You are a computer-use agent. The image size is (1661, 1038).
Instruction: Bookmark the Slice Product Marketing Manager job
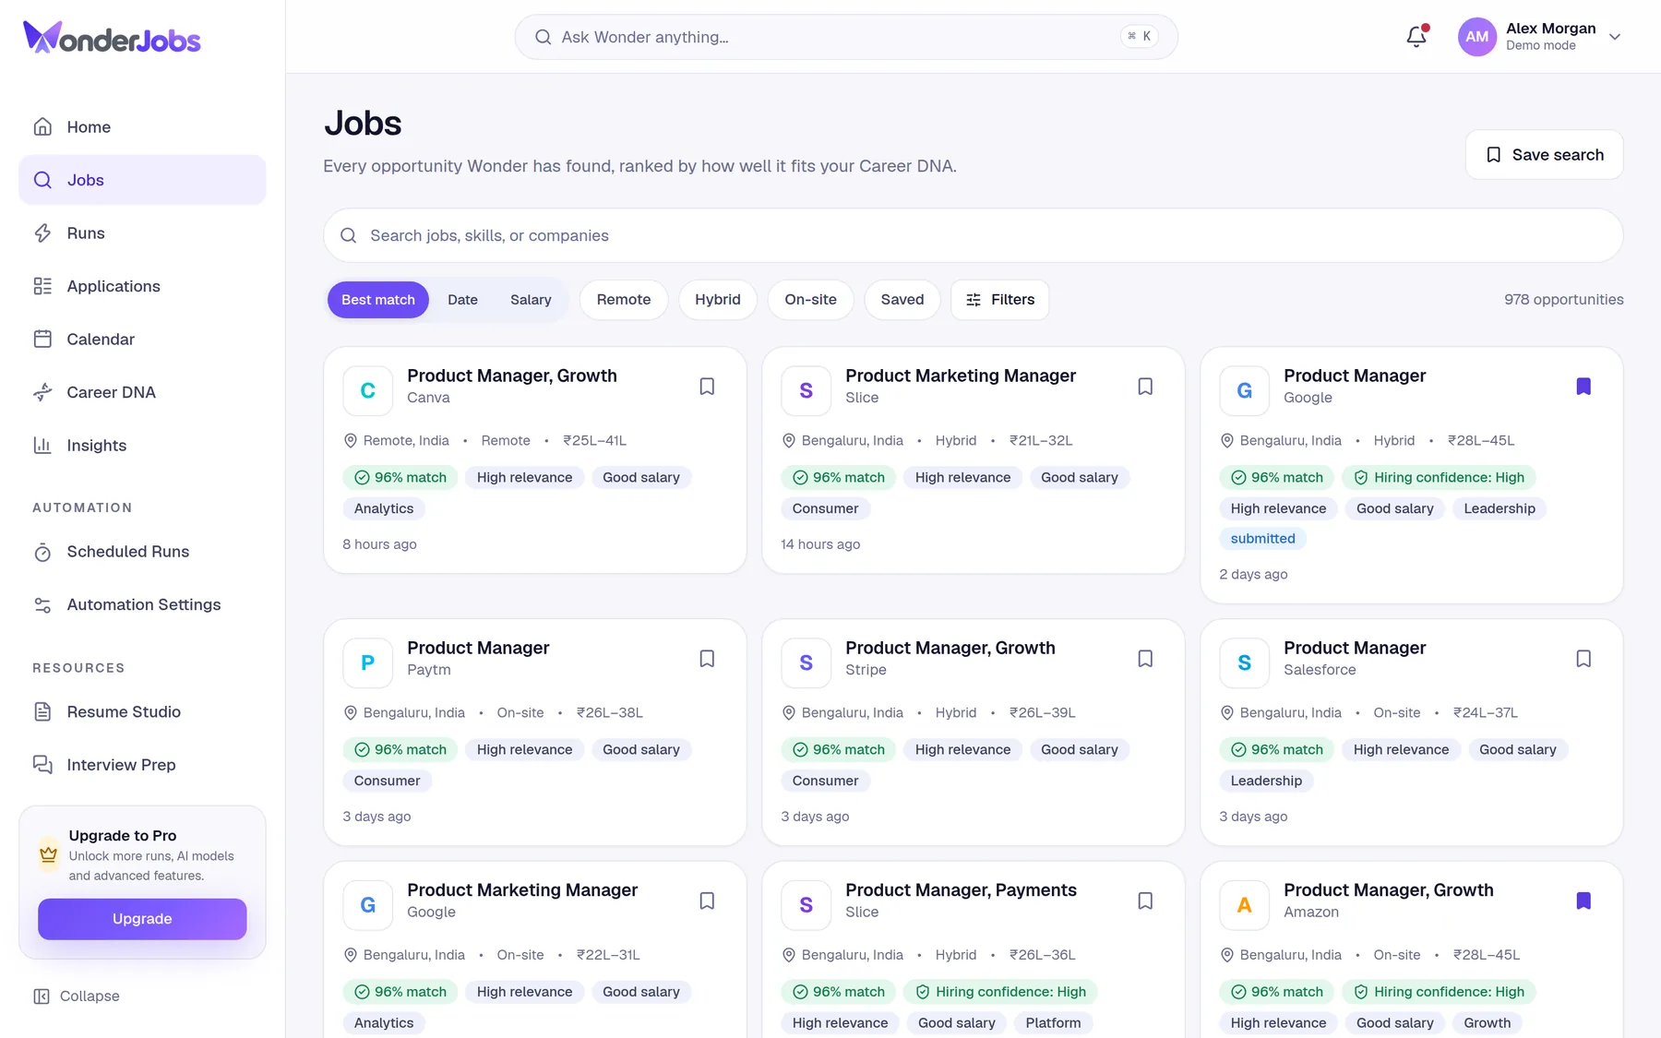(x=1145, y=387)
